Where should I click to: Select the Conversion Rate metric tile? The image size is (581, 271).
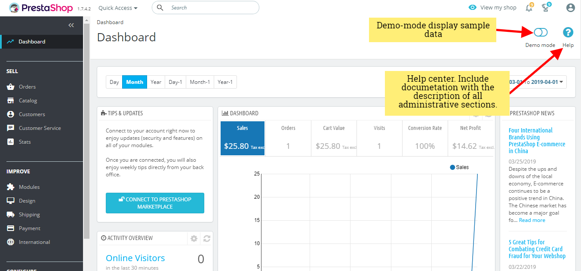click(x=425, y=139)
